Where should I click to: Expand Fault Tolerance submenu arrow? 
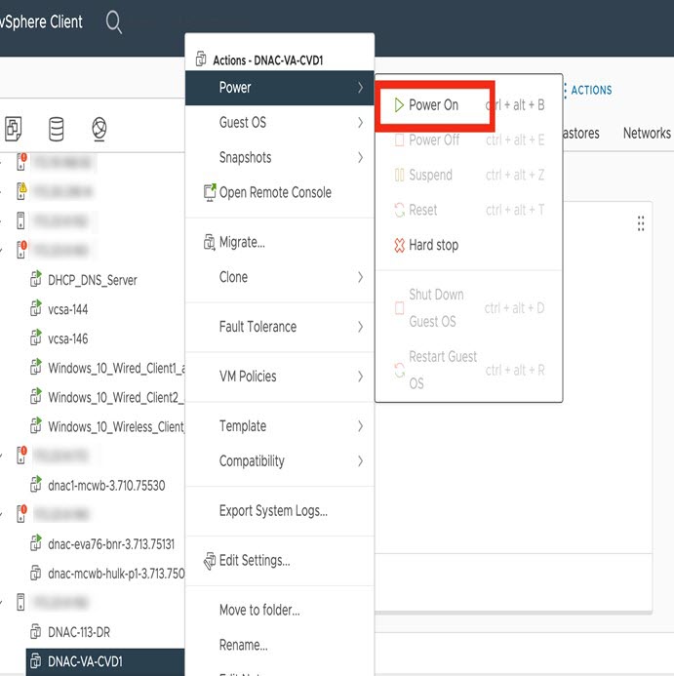(x=360, y=327)
